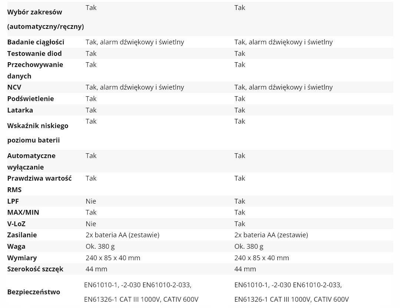The image size is (400, 308).
Task: Select the "Badanie ciągłości" row header
Action: [x=36, y=42]
